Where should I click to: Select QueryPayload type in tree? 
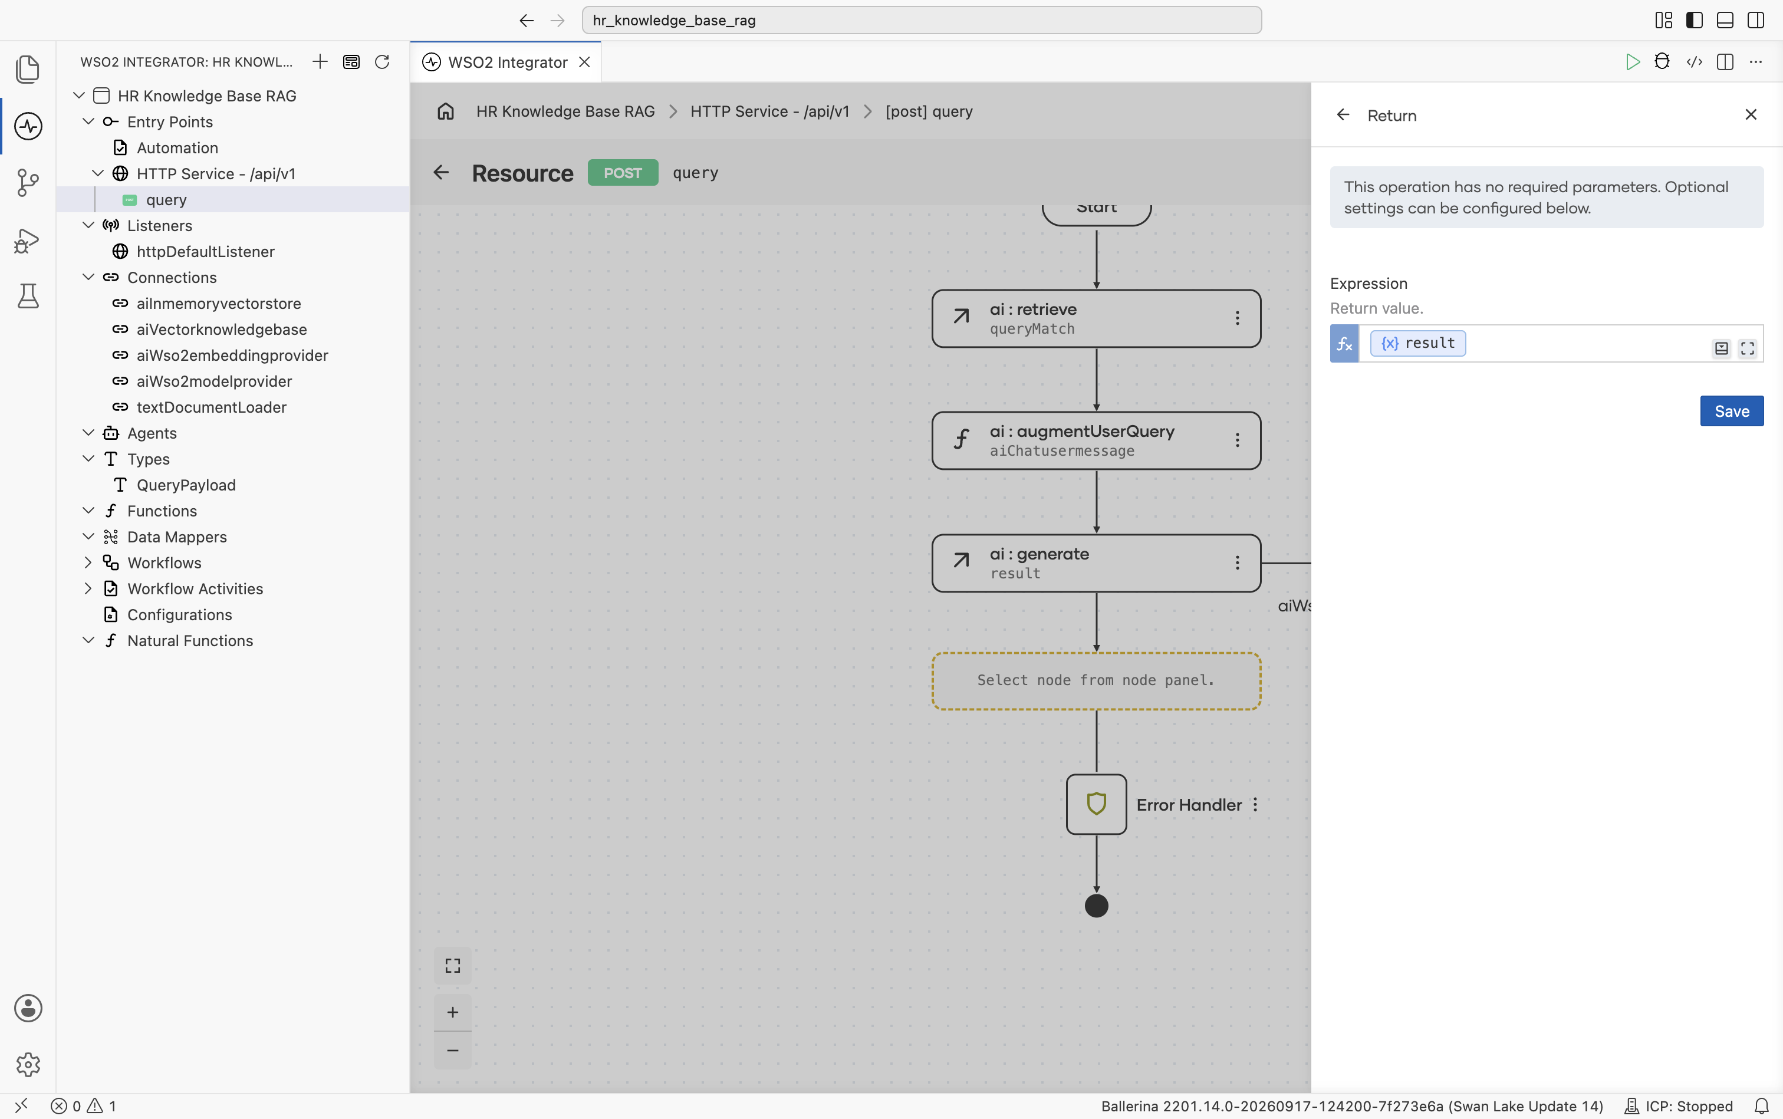186,485
